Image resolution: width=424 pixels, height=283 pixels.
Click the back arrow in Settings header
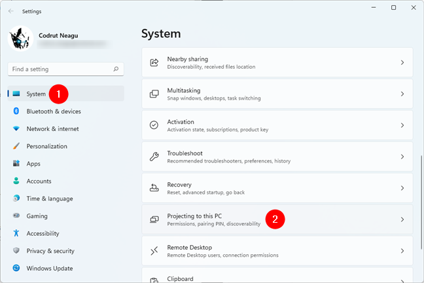pyautogui.click(x=11, y=11)
